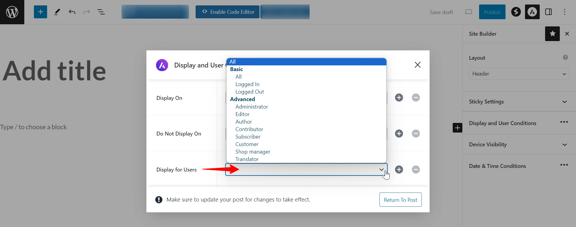The width and height of the screenshot is (576, 227).
Task: Add a Display for Users rule
Action: point(399,169)
